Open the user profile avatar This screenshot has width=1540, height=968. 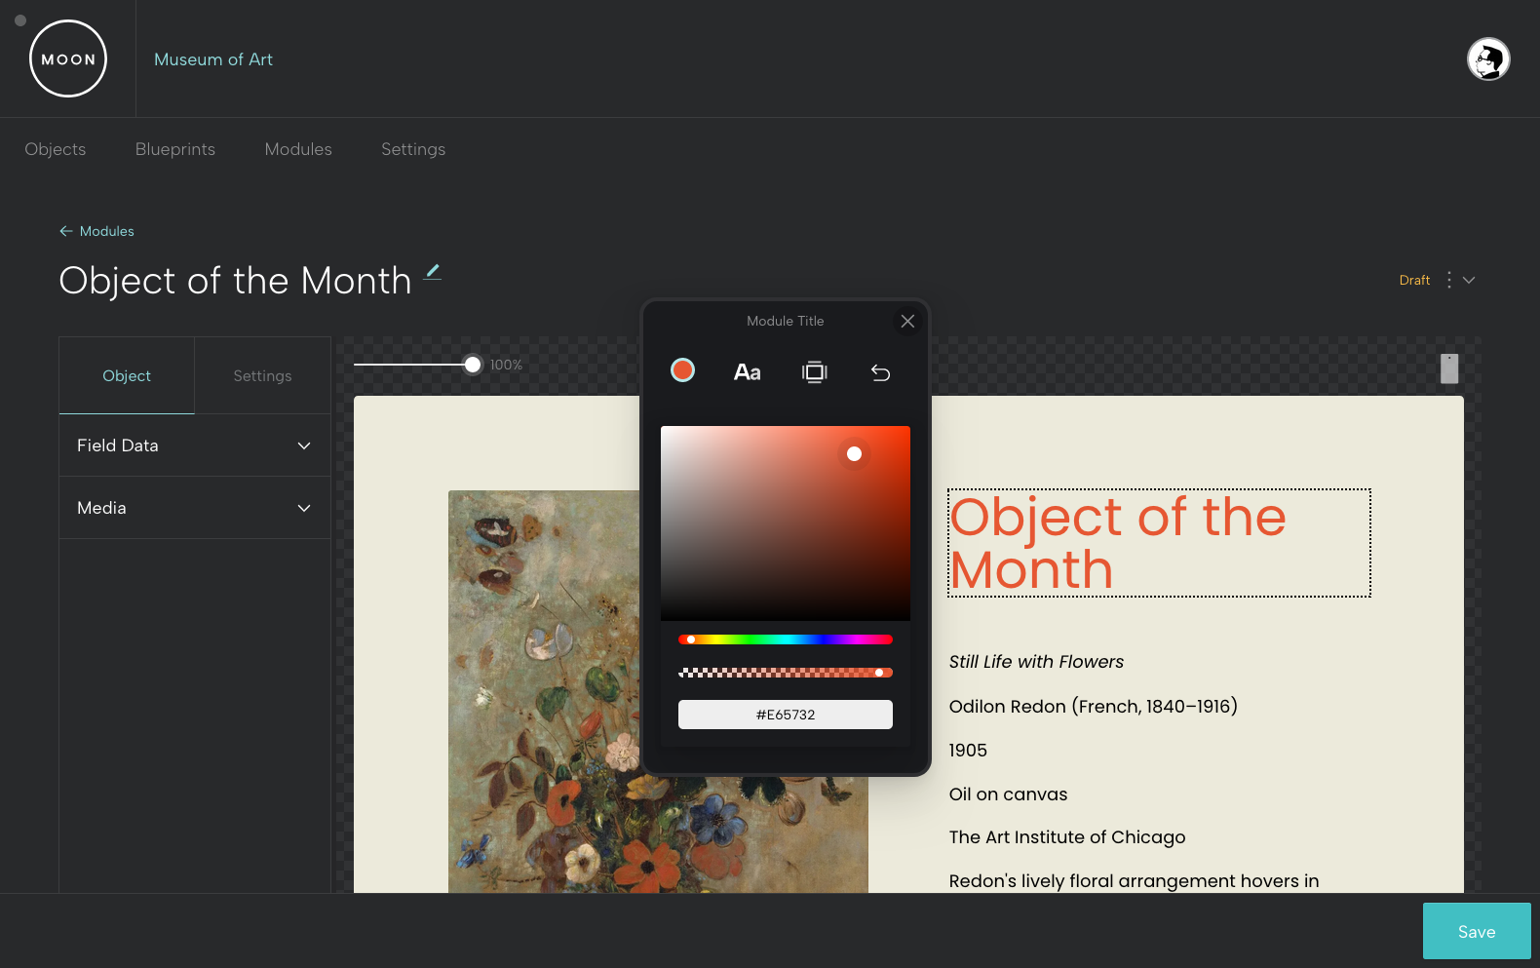pos(1488,59)
